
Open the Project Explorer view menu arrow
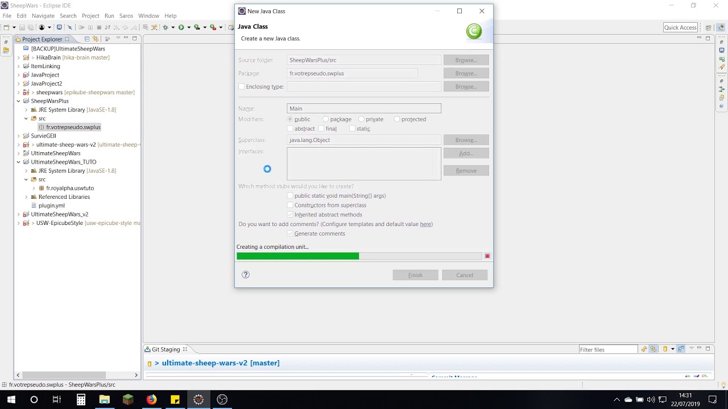(x=118, y=38)
